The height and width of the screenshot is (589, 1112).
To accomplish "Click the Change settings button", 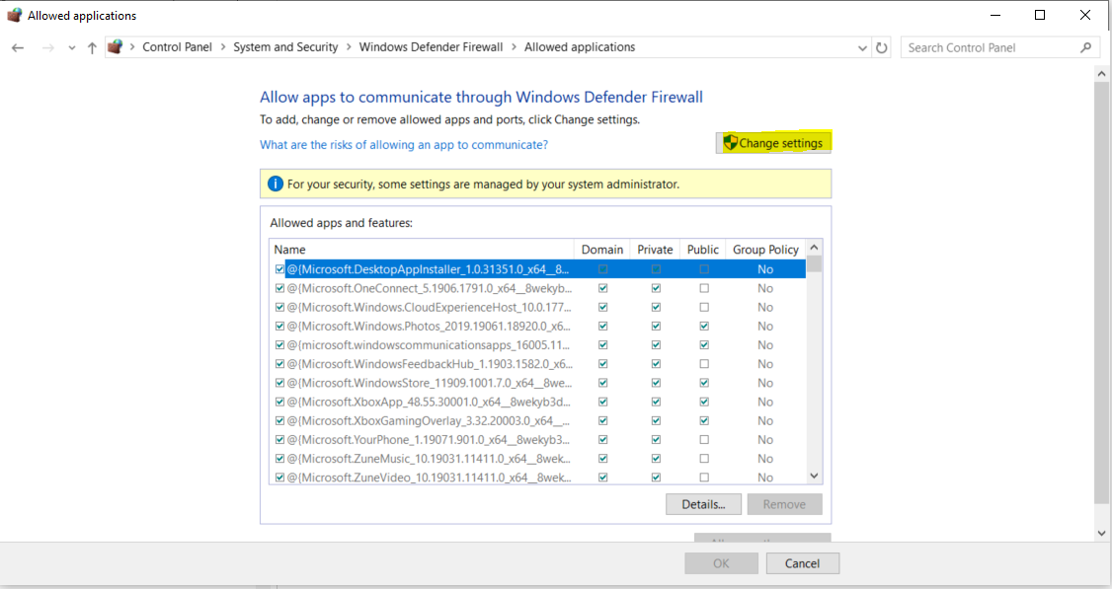I will pyautogui.click(x=773, y=142).
